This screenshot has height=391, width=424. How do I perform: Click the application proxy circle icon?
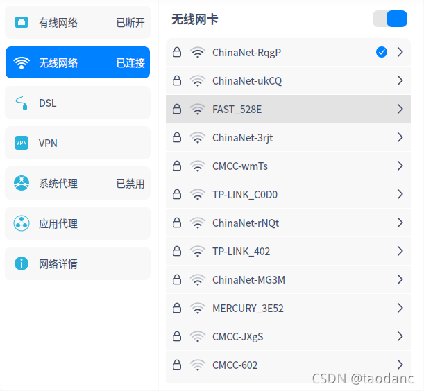pyautogui.click(x=22, y=223)
